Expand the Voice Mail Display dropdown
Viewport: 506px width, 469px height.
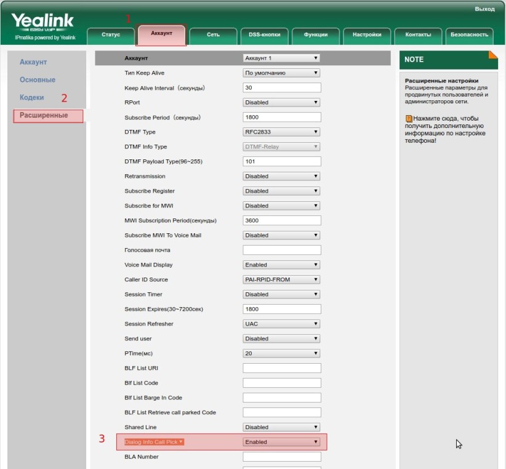281,265
